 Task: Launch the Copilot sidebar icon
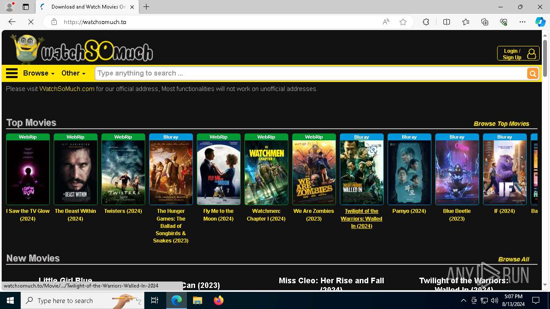(540, 22)
